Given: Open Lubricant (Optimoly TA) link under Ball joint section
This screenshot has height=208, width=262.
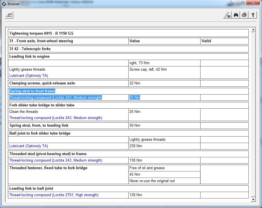Looking at the screenshot, I should coord(28,146).
